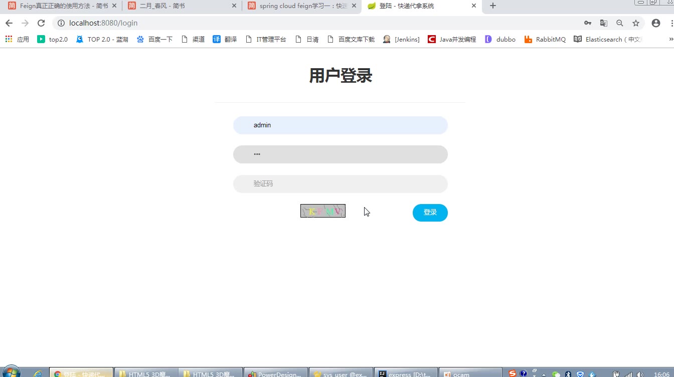Screen dimensions: 674x377
Task: Click the system clock showing 16:06
Action: point(662,374)
